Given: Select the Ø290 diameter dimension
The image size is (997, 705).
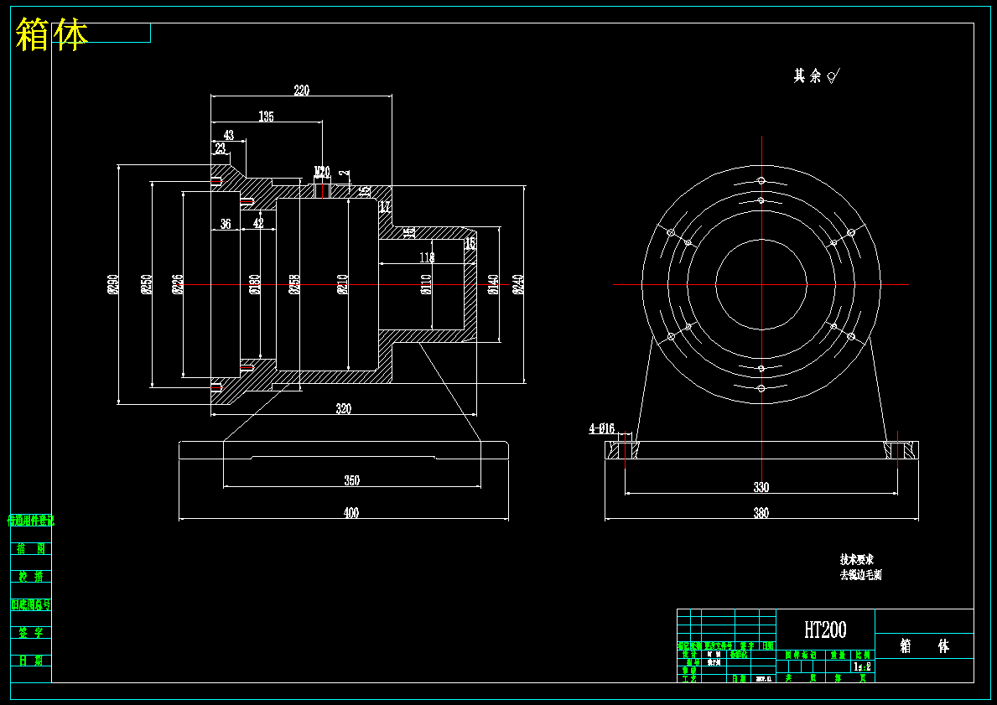Looking at the screenshot, I should [x=113, y=285].
